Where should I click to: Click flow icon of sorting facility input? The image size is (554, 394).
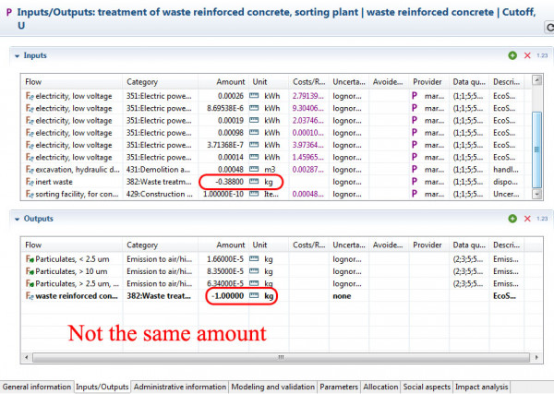30,194
